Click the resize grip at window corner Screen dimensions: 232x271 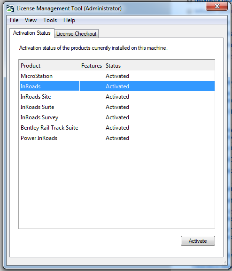click(x=224, y=263)
